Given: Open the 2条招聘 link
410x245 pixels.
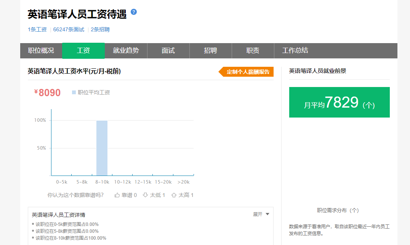Looking at the screenshot, I should [100, 29].
